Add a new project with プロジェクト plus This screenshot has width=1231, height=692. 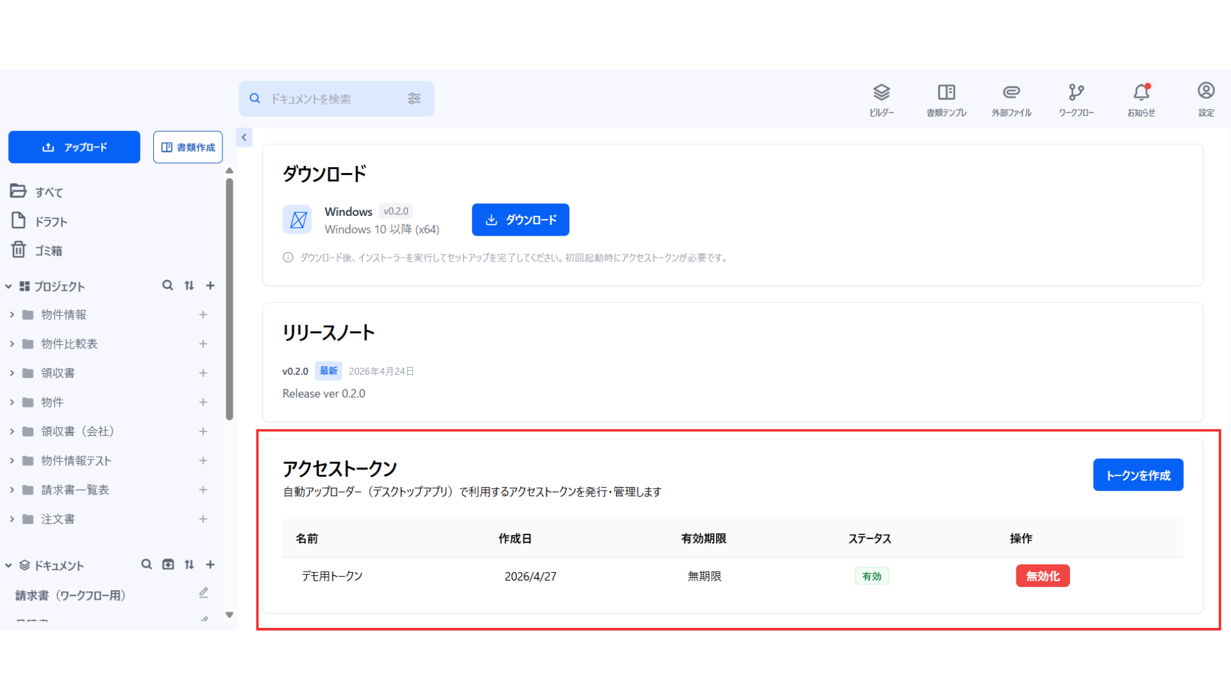210,285
